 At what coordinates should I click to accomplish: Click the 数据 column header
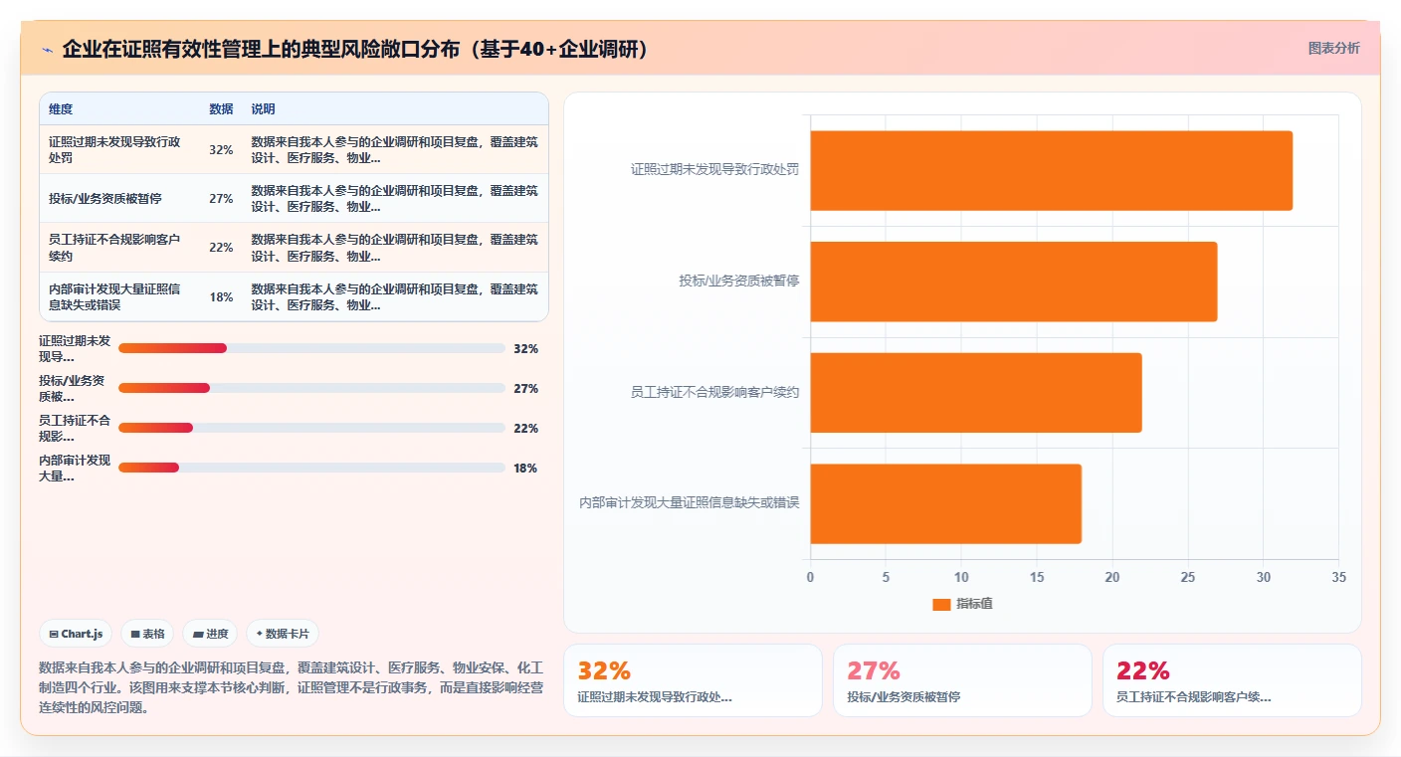click(x=221, y=109)
